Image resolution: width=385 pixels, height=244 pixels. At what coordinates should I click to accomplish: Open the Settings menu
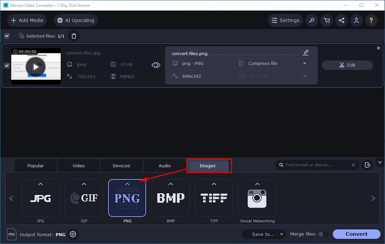coord(285,20)
